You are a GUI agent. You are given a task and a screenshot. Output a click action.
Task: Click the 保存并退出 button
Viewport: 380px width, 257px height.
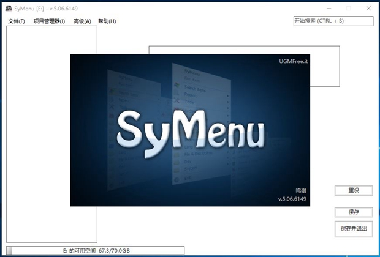354,229
